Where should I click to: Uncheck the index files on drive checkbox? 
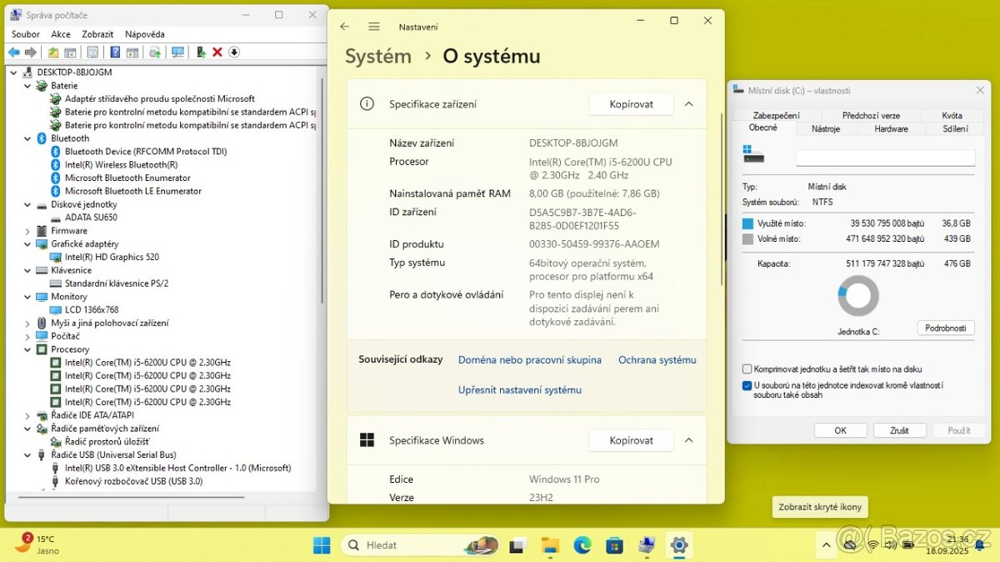coord(747,385)
